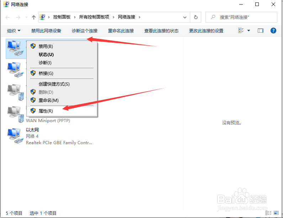
Task: Select the third greyed connection icon
Action: click(16, 92)
